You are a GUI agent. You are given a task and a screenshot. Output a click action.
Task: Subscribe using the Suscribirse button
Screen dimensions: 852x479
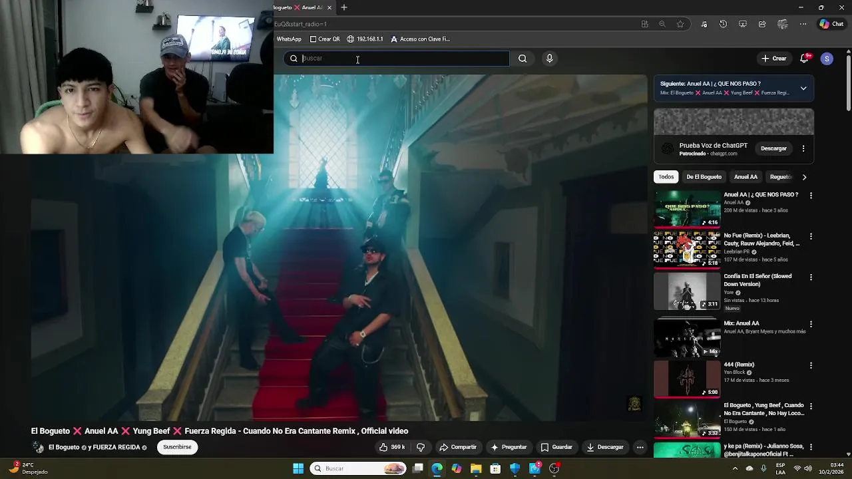[x=177, y=447]
